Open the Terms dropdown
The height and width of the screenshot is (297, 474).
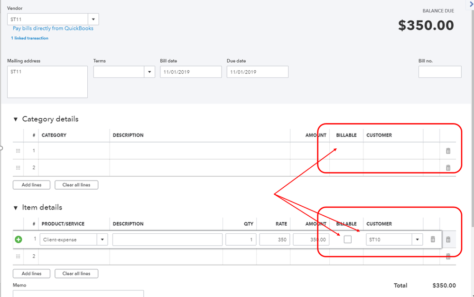coord(149,72)
